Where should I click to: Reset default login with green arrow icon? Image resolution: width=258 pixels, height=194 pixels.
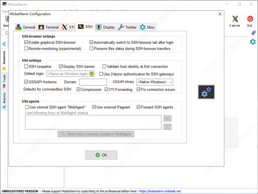point(91,74)
